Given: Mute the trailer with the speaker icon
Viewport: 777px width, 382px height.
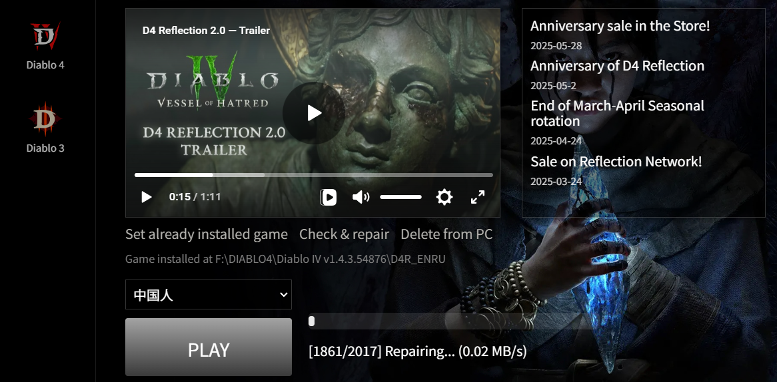Looking at the screenshot, I should point(361,197).
